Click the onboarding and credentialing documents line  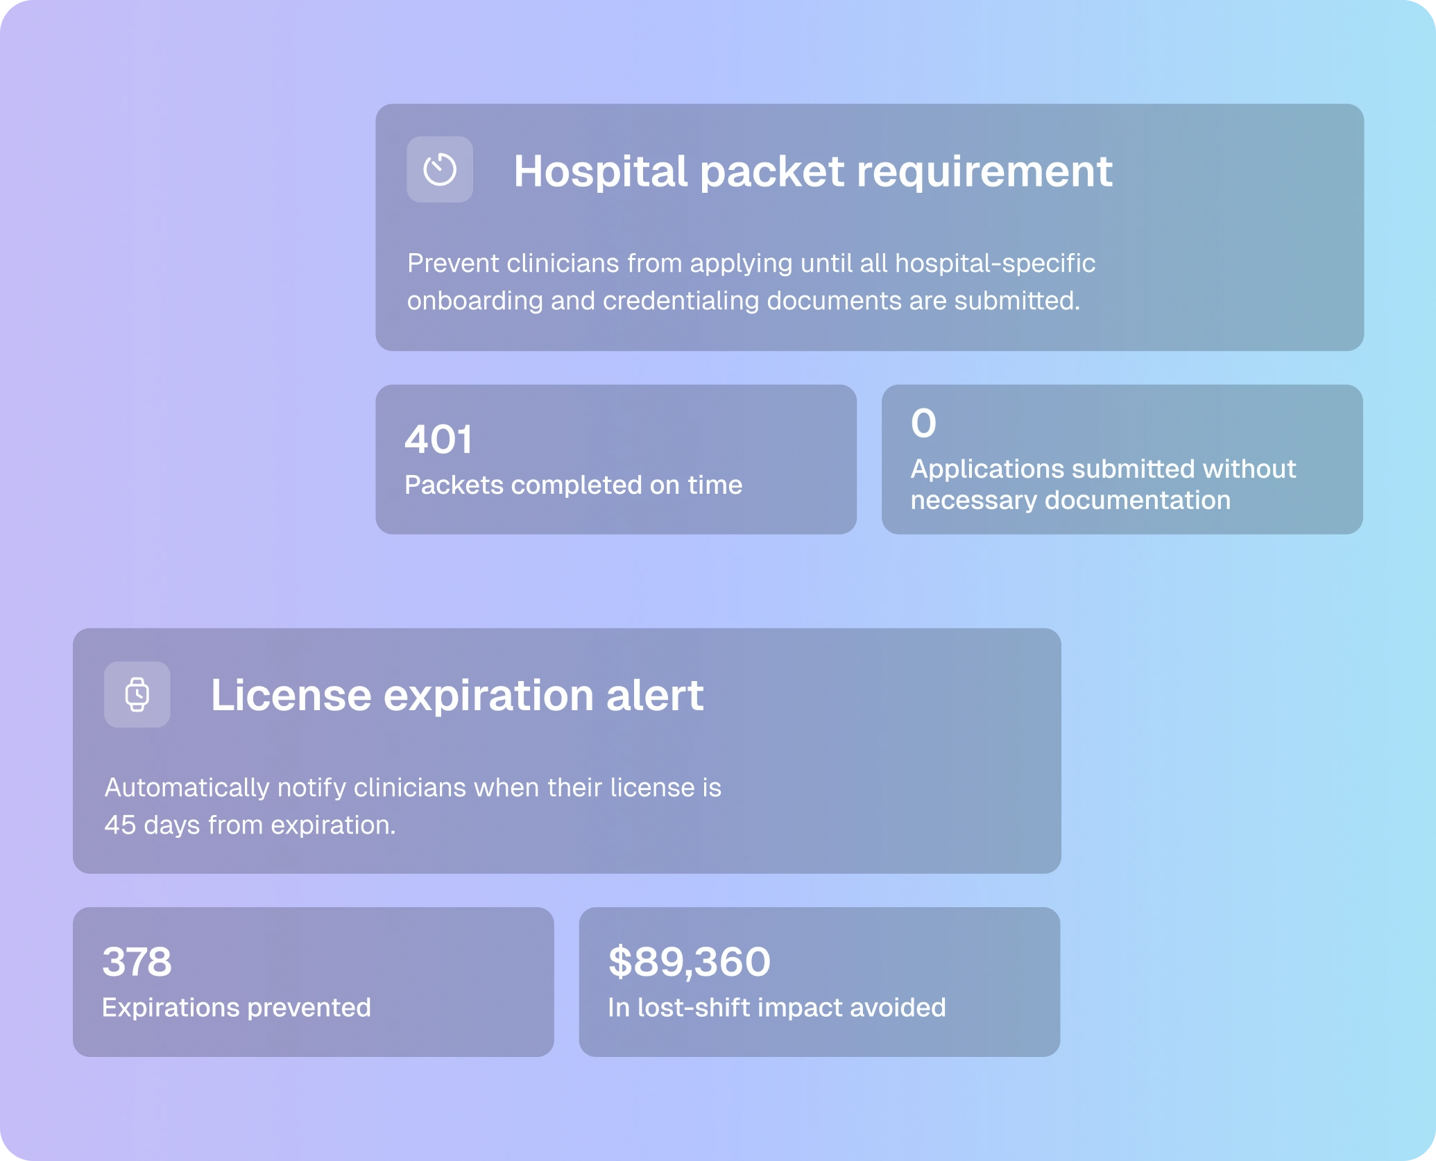point(743,301)
